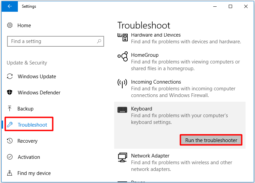
Task: Click the Hardware and Devices icon
Action: [x=123, y=37]
